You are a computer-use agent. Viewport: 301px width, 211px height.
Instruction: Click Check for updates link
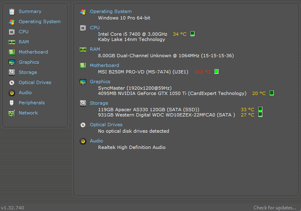(275, 208)
